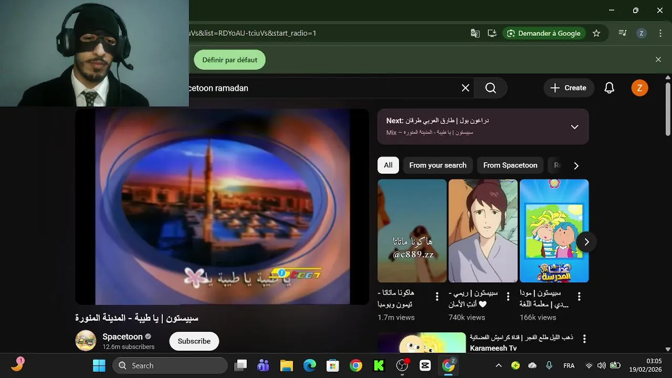
Task: Open Chrome three-dot menu
Action: (x=660, y=33)
